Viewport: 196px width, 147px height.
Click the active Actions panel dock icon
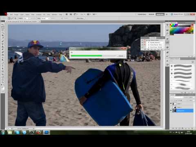point(167,42)
